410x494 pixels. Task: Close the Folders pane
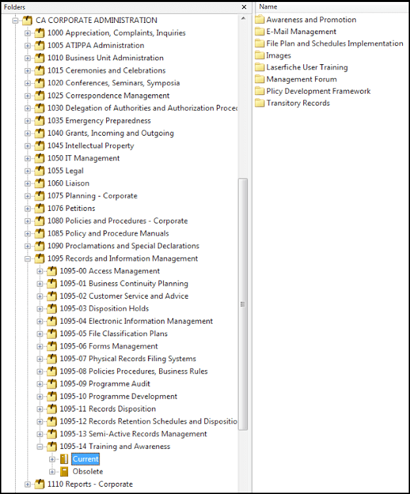[244, 7]
